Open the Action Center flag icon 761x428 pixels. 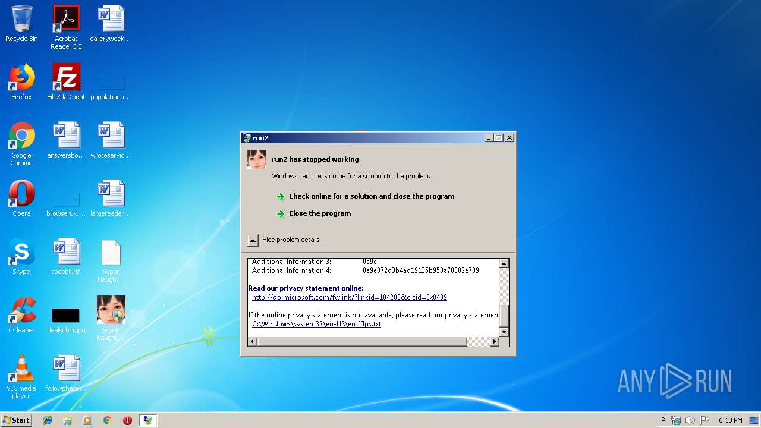tap(704, 420)
